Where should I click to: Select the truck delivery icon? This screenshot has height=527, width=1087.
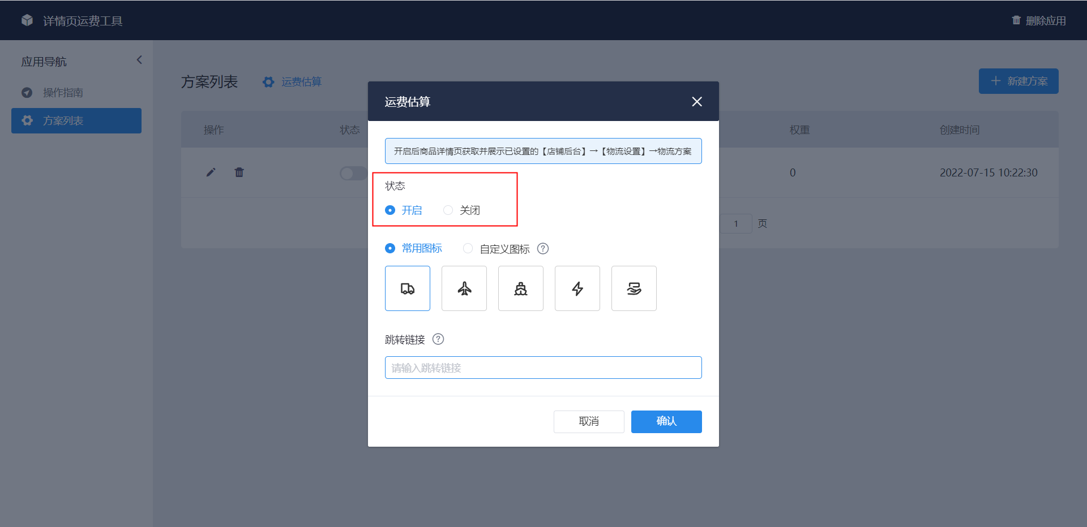click(x=408, y=288)
